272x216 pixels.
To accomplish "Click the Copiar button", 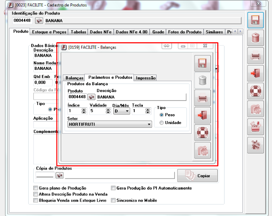I will click(x=197, y=176).
